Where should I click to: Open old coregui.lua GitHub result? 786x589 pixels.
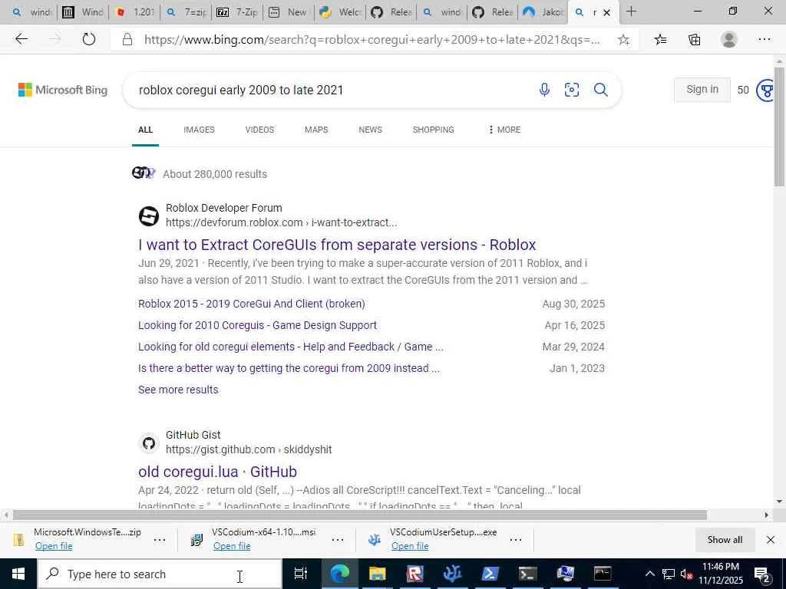tap(217, 472)
